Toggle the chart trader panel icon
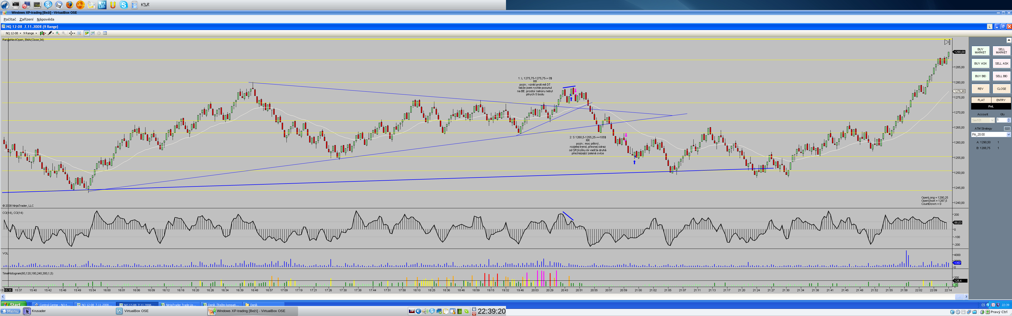 [x=87, y=33]
